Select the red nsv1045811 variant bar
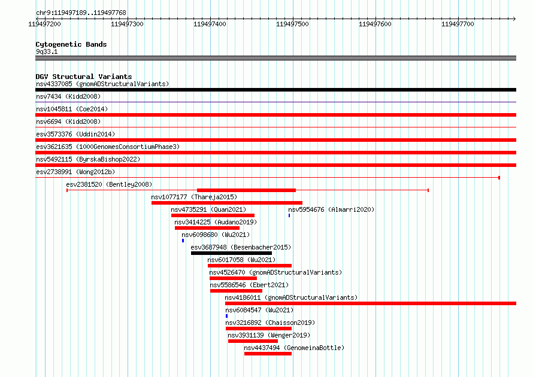The image size is (533, 377). click(x=275, y=115)
